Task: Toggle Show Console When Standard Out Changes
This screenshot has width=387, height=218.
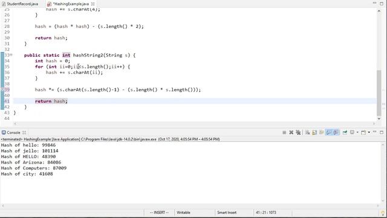Action: pyautogui.click(x=329, y=133)
